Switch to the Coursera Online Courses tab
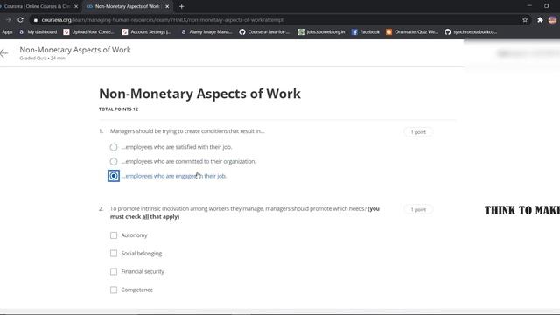560x315 pixels. (x=38, y=6)
